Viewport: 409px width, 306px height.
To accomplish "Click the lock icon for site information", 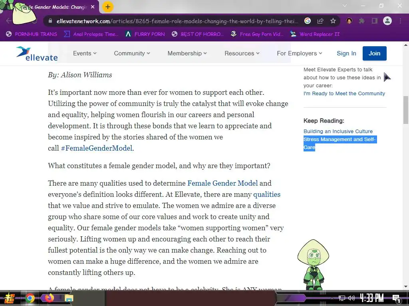I will pyautogui.click(x=50, y=21).
